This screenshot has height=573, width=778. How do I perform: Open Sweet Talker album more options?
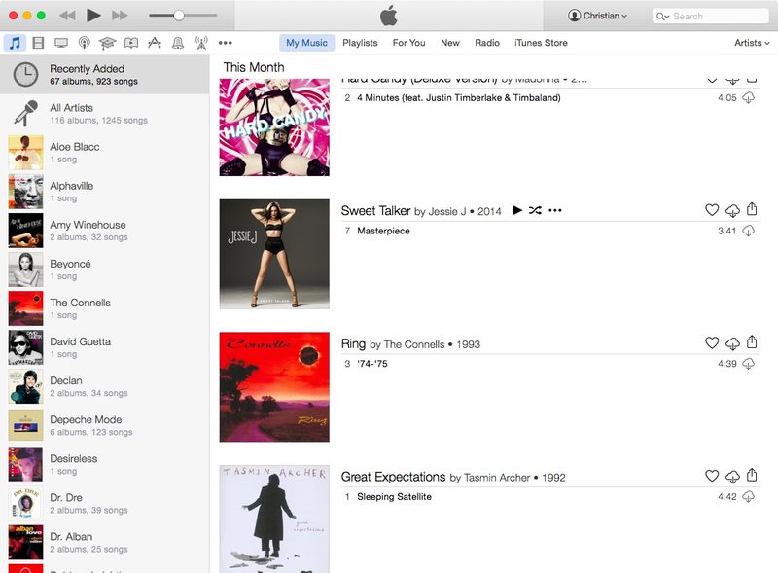[554, 210]
